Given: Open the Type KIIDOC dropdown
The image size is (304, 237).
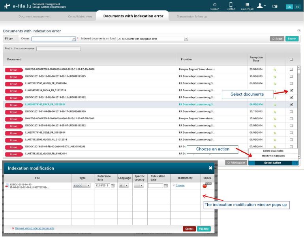Looking at the screenshot, I should point(82,185).
